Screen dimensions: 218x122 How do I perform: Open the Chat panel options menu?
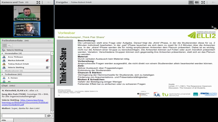(x=49, y=86)
